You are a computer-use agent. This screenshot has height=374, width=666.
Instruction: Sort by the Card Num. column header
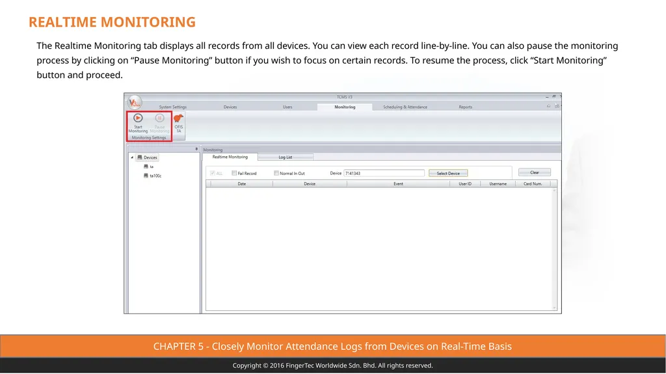(533, 183)
